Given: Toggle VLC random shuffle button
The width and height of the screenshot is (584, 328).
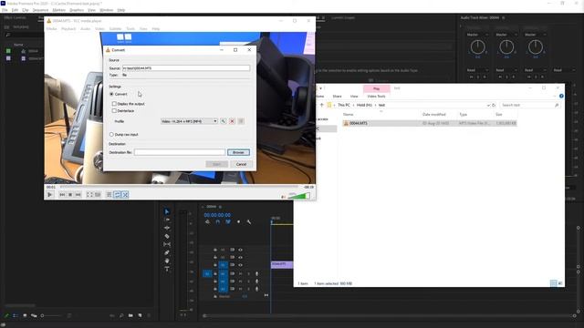Looking at the screenshot, I should [125, 194].
